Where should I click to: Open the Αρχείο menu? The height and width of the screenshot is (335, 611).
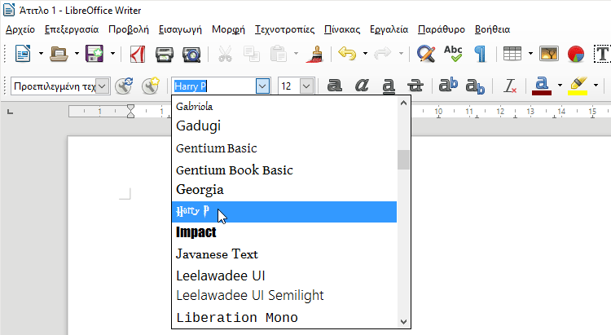pos(20,29)
